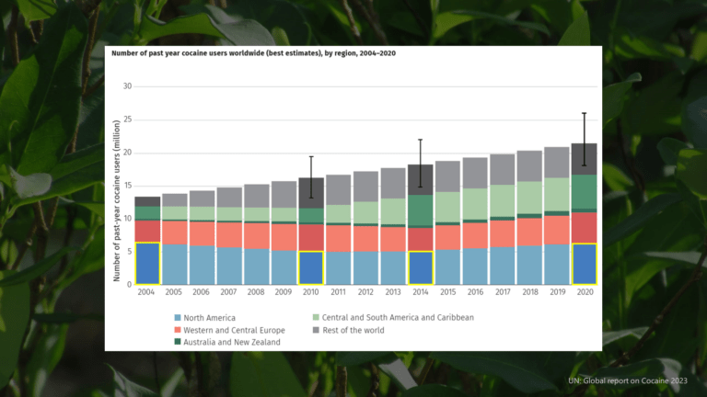
Task: Click the vertical y-axis title text
Action: (x=116, y=186)
